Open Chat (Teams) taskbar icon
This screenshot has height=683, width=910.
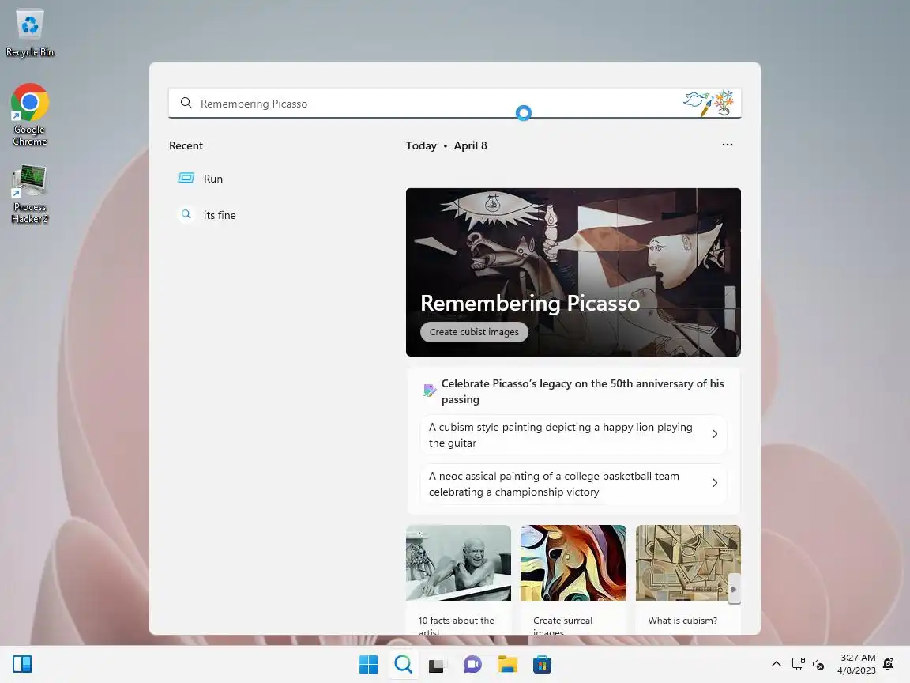click(472, 664)
